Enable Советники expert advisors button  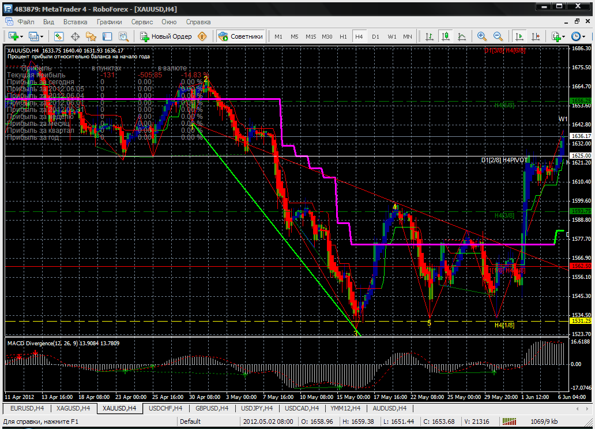coord(241,36)
